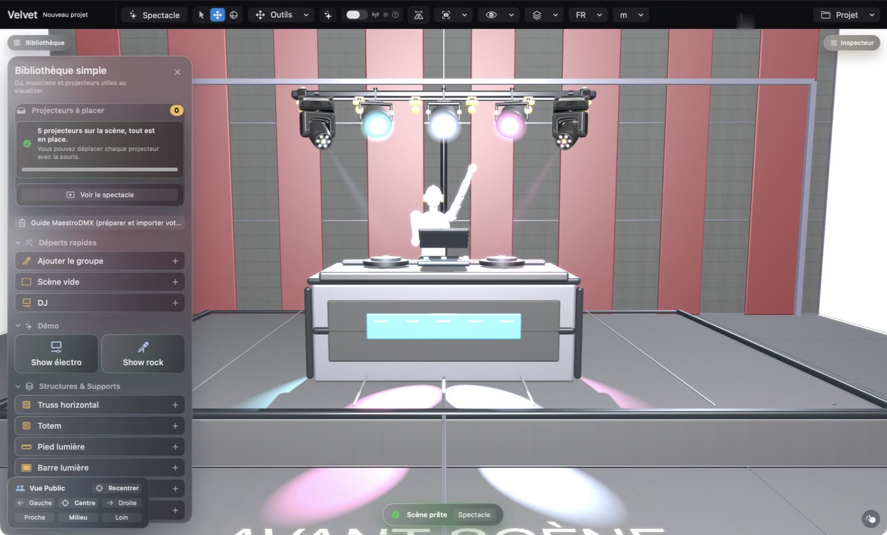
Task: Click Spectacle in the bottom status pill
Action: tap(474, 515)
